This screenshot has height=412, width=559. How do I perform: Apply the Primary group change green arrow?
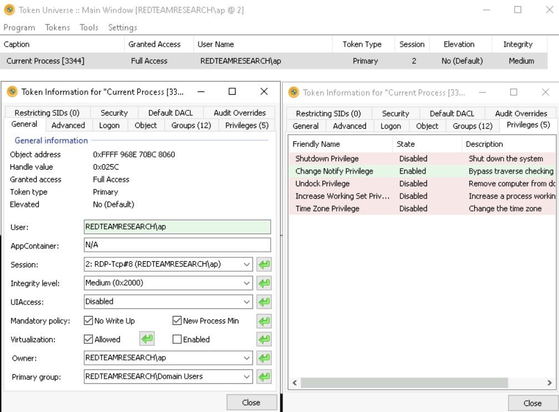(x=264, y=377)
